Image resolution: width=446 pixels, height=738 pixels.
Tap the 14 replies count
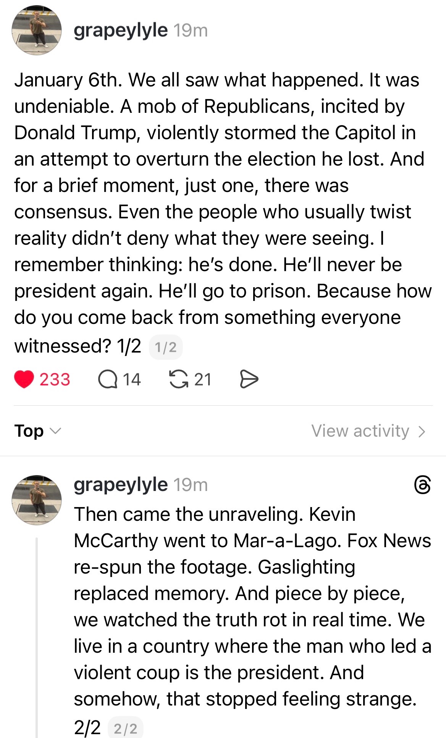(132, 379)
